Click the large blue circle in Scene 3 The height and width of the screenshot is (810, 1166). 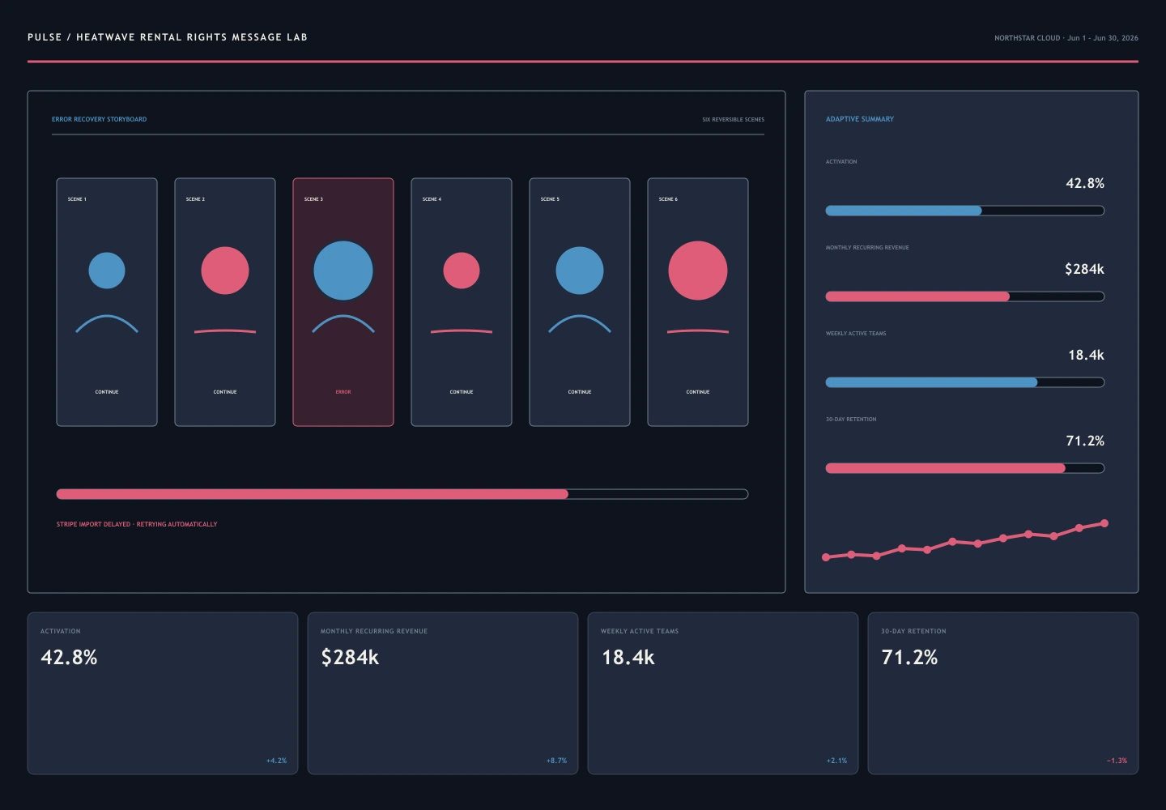[x=343, y=271]
